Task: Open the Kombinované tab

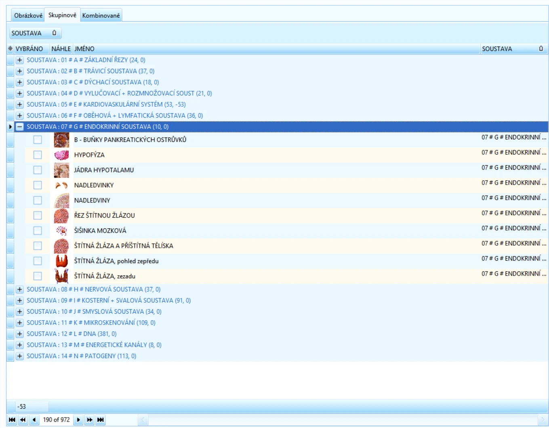Action: (x=101, y=15)
